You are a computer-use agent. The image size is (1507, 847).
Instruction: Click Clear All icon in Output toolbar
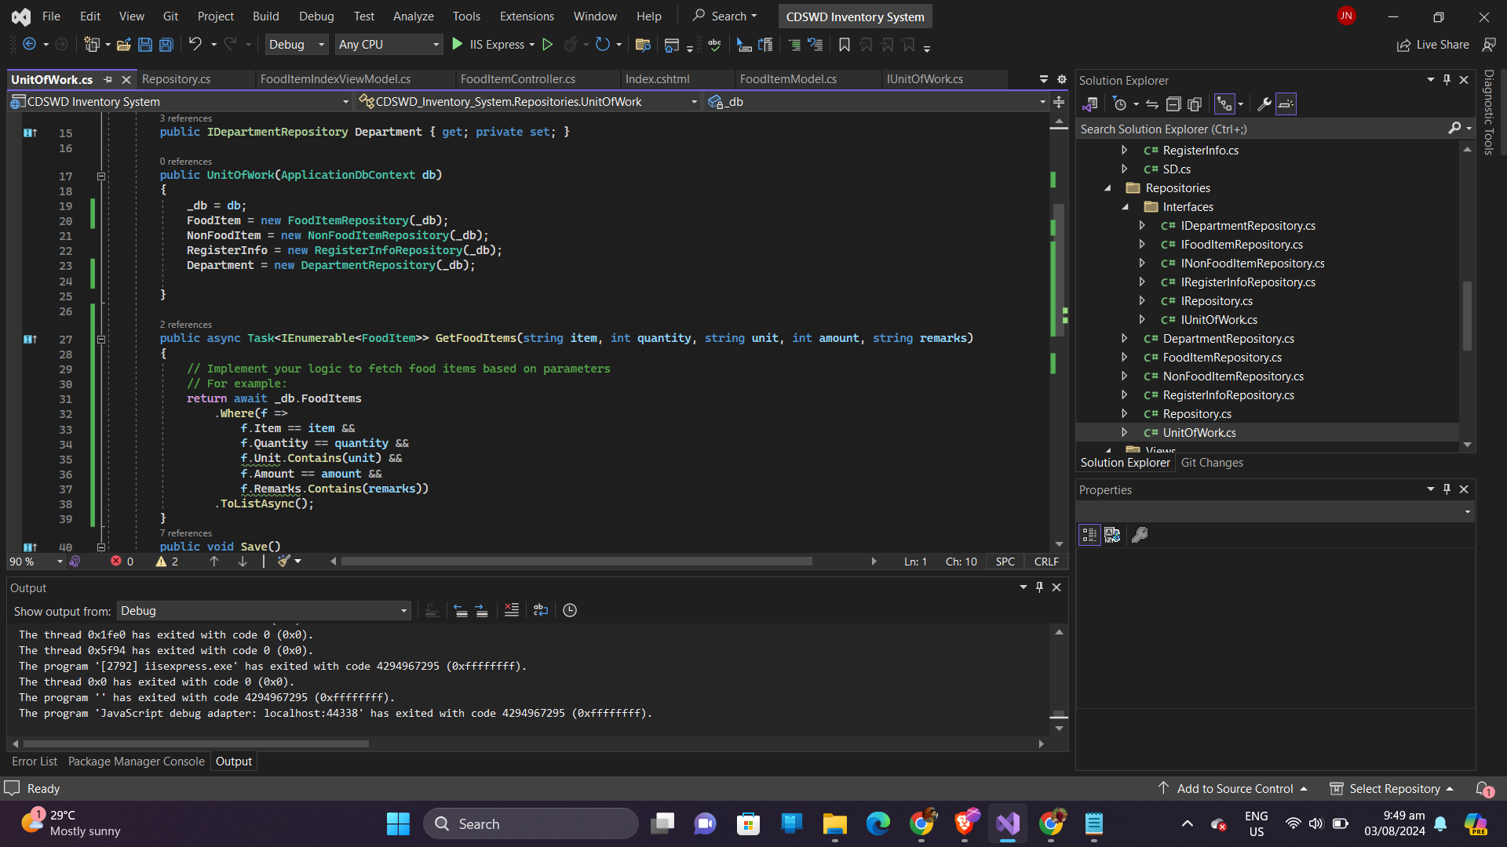[x=511, y=610]
